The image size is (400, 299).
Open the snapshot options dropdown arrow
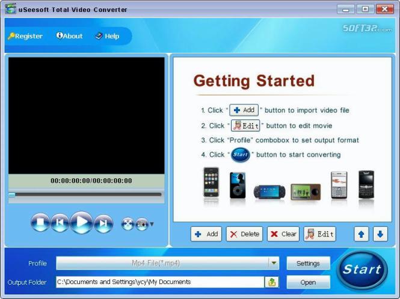pos(152,224)
